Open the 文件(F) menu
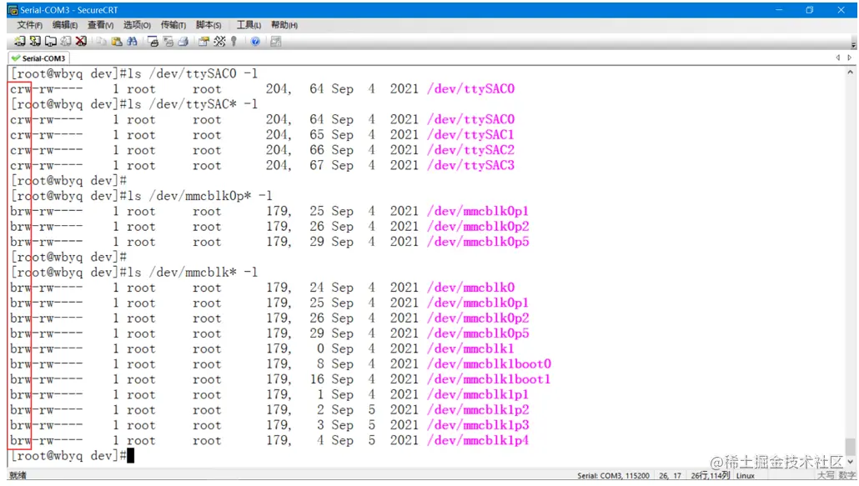Image resolution: width=859 pixels, height=486 pixels. tap(29, 25)
